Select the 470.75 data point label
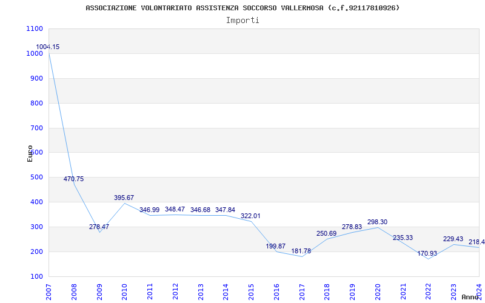This screenshot has height=303, width=485. tap(73, 179)
